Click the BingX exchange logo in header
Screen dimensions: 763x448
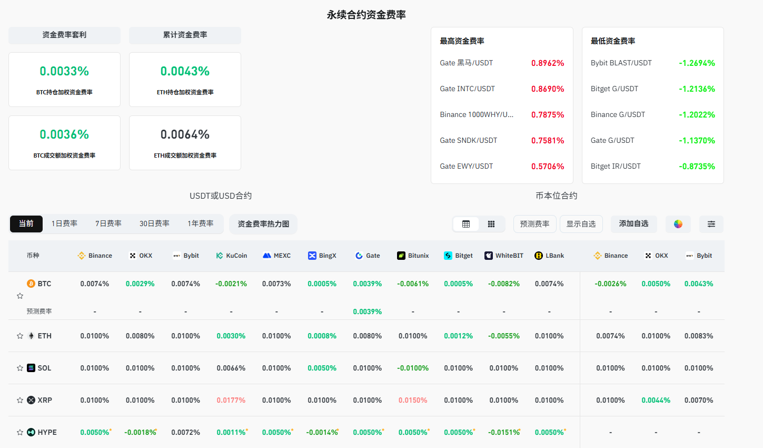pyautogui.click(x=312, y=256)
